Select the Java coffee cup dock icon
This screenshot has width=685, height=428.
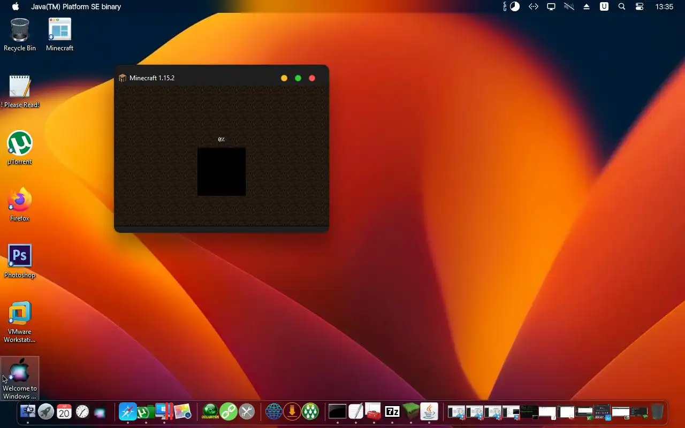(x=429, y=411)
